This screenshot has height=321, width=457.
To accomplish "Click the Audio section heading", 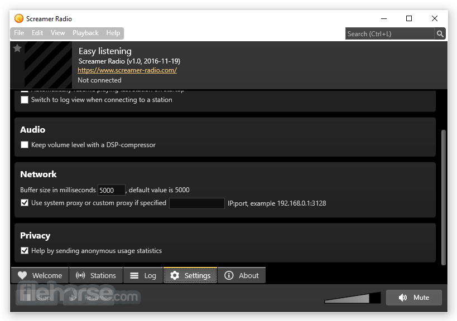I will point(32,129).
